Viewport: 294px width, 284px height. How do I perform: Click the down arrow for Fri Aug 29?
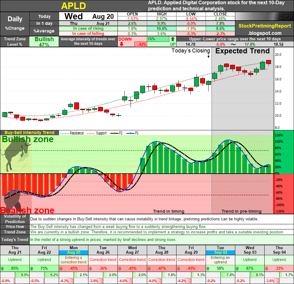pos(179,269)
